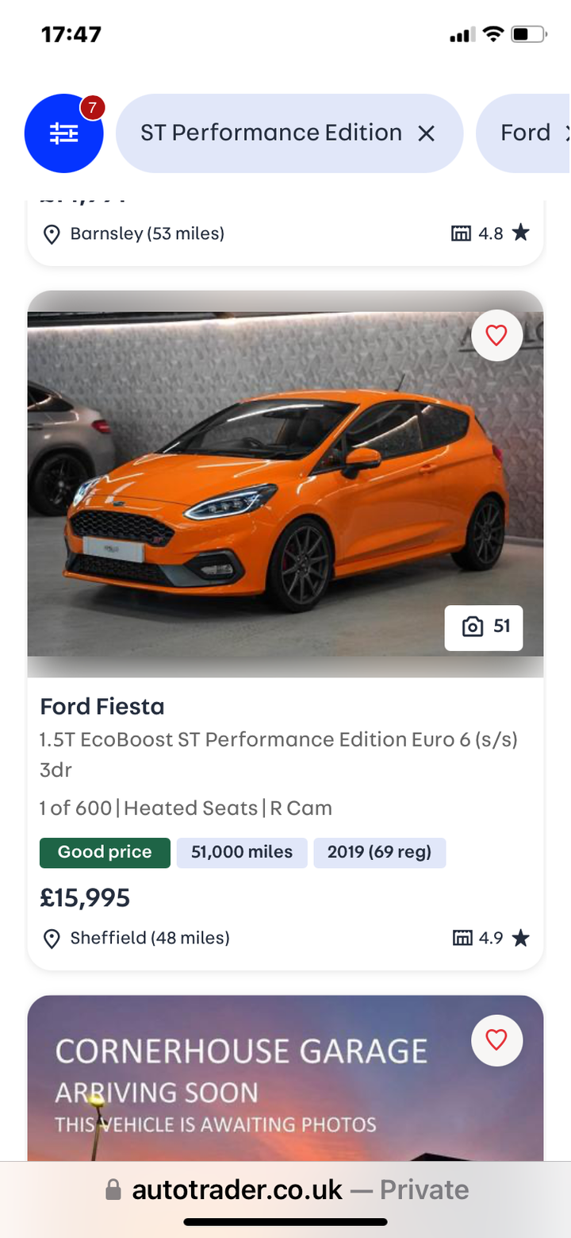Image resolution: width=571 pixels, height=1238 pixels.
Task: Open the 4.8 star dealer rating
Action: click(490, 233)
